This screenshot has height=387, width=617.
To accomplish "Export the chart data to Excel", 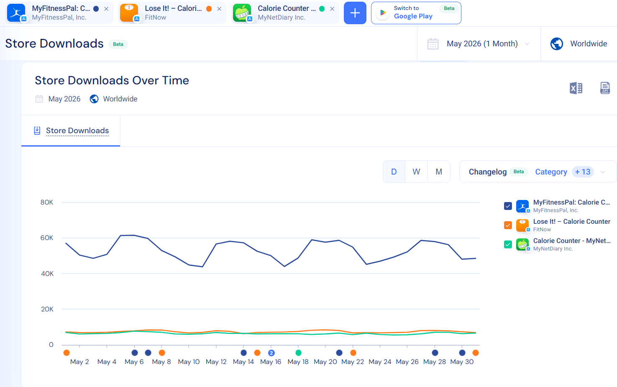I will [x=576, y=88].
